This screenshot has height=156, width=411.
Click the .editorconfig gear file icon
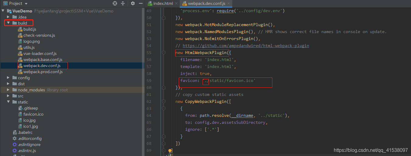(x=15, y=138)
